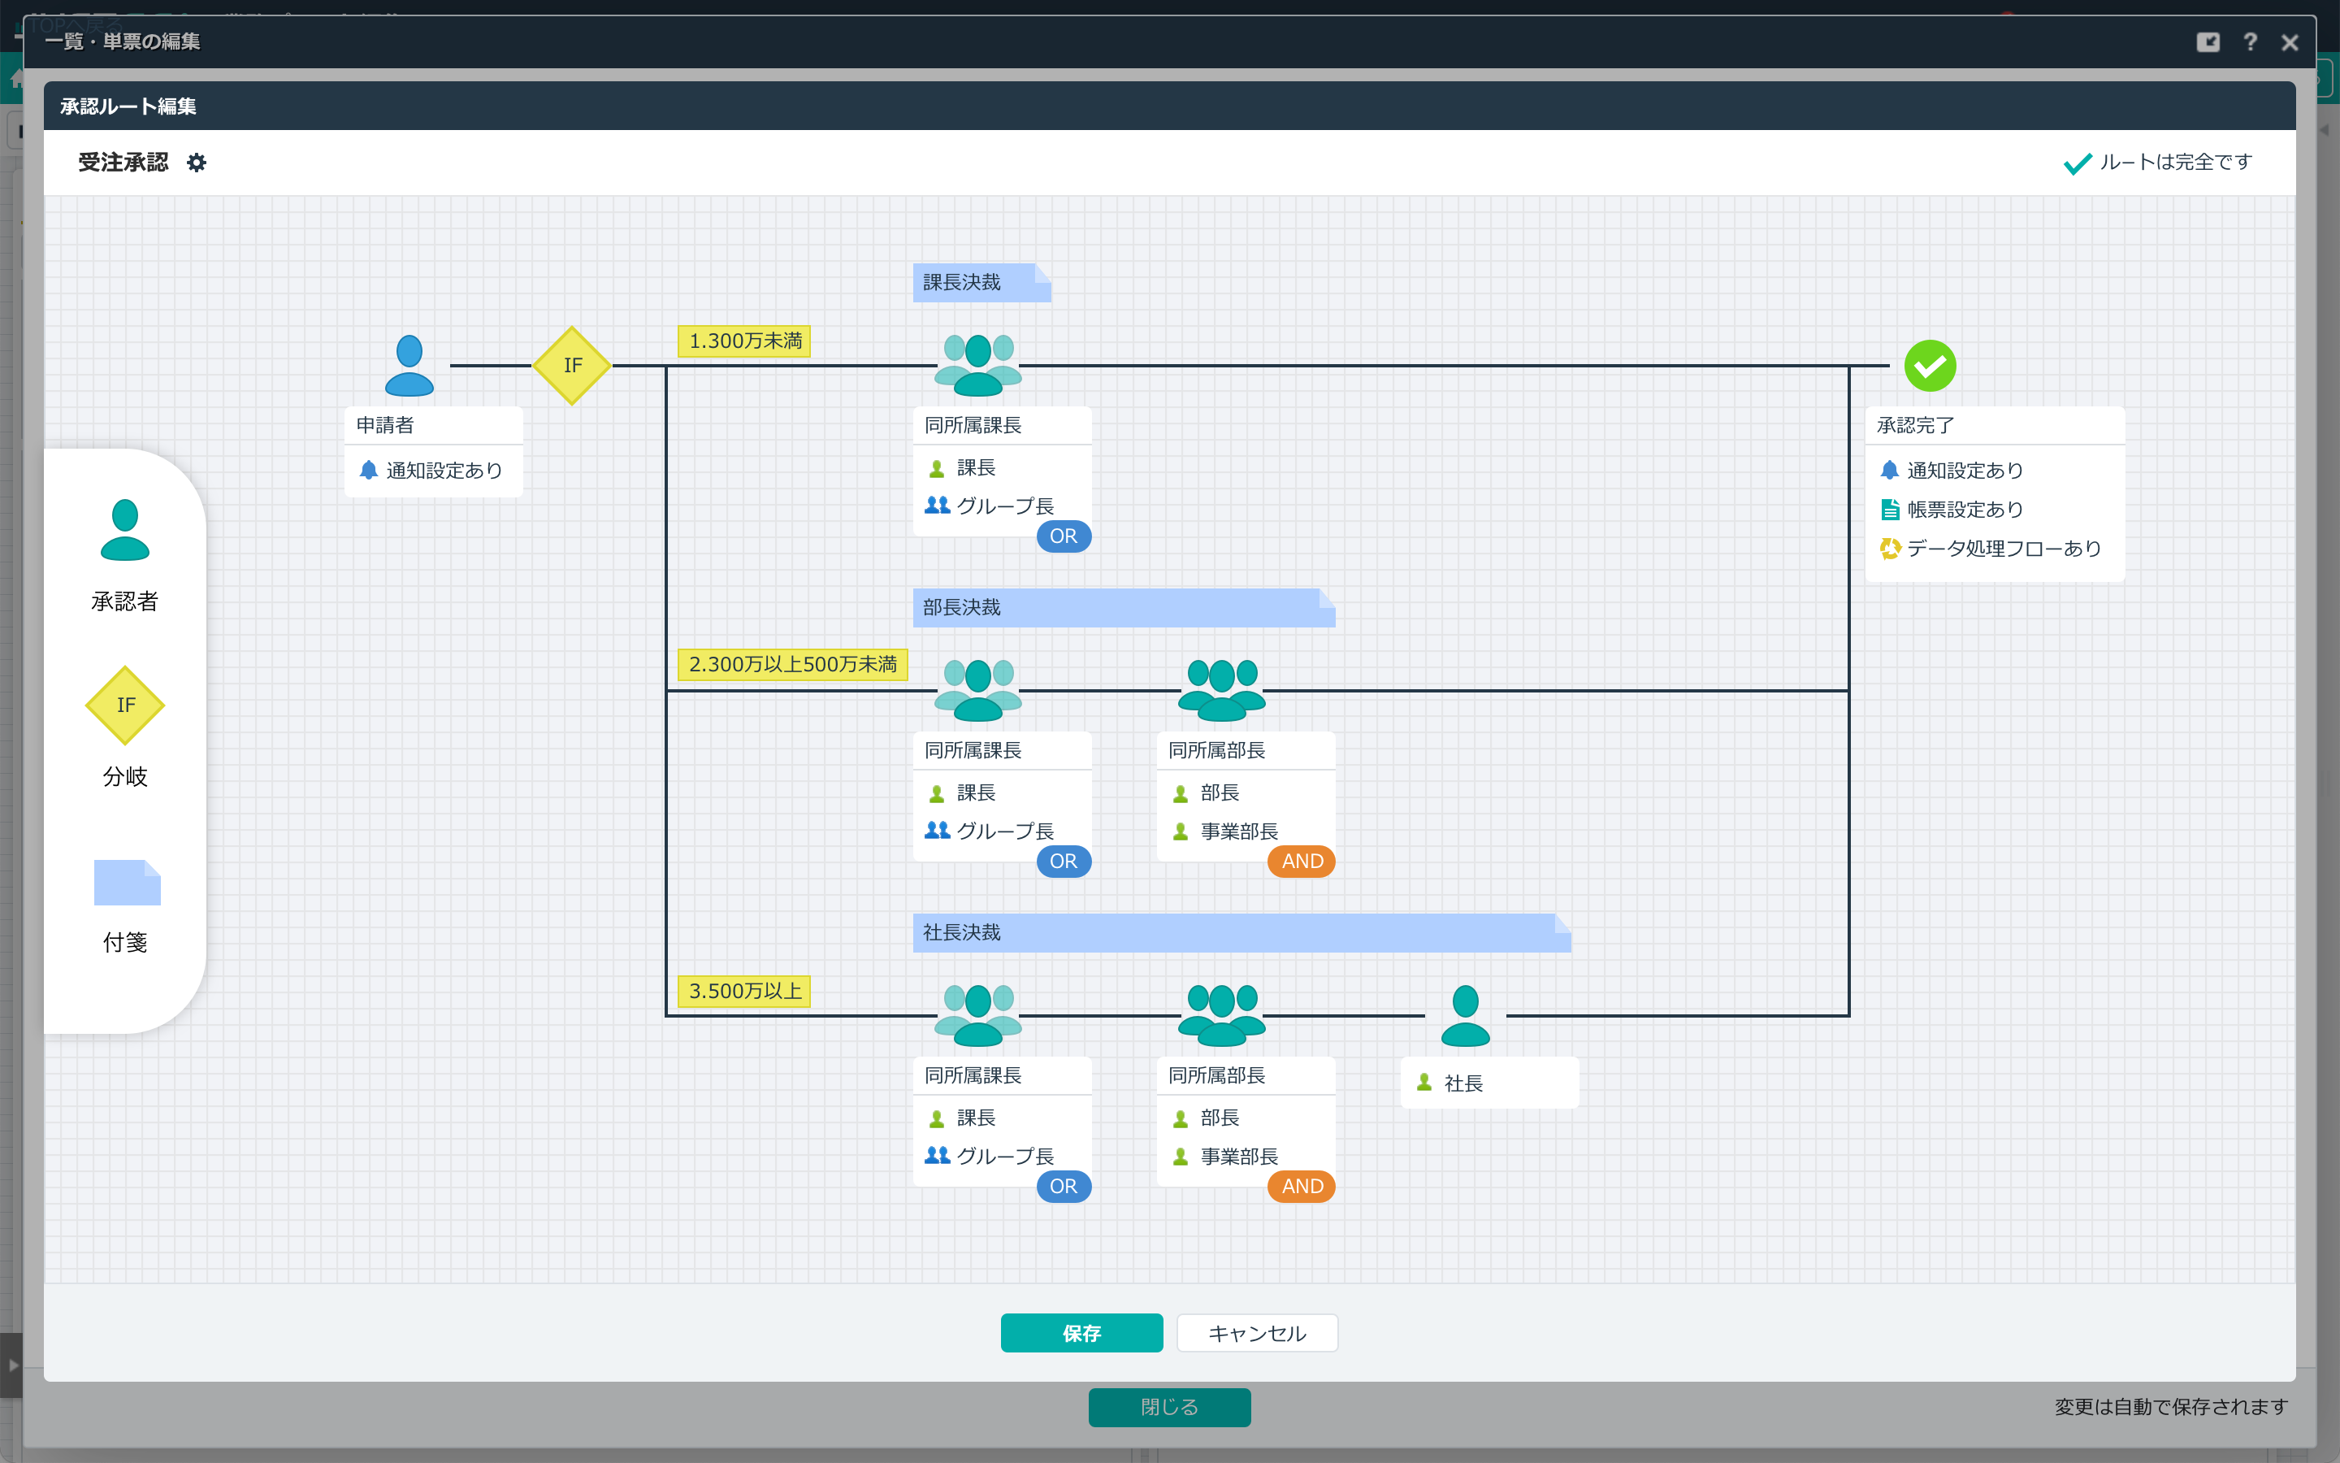Image resolution: width=2340 pixels, height=1463 pixels.
Task: Toggle the AND badge in 部長決裁 row
Action: point(1302,862)
